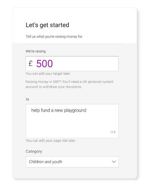Screen dimensions: 149x186
Task: Click the purple 500 target amount
Action: tap(44, 64)
